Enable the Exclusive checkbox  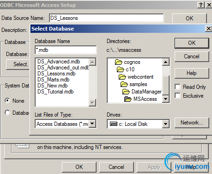177,95
